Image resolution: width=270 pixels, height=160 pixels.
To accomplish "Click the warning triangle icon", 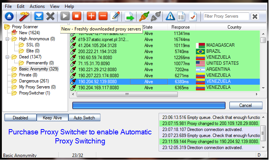I will coord(170,17).
